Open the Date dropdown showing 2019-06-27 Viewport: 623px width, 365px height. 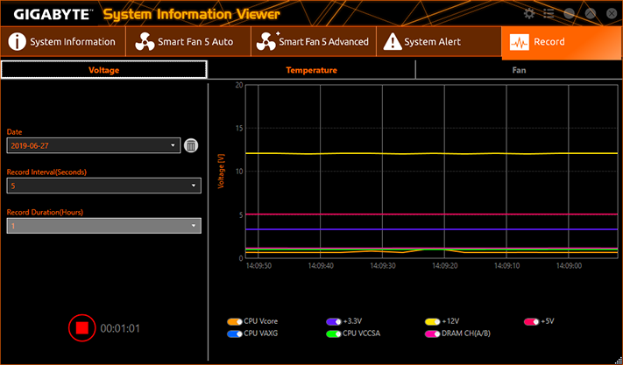[94, 145]
